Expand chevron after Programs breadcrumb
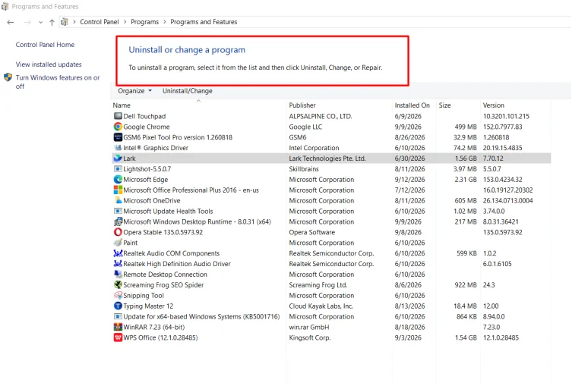The image size is (572, 386). (165, 22)
